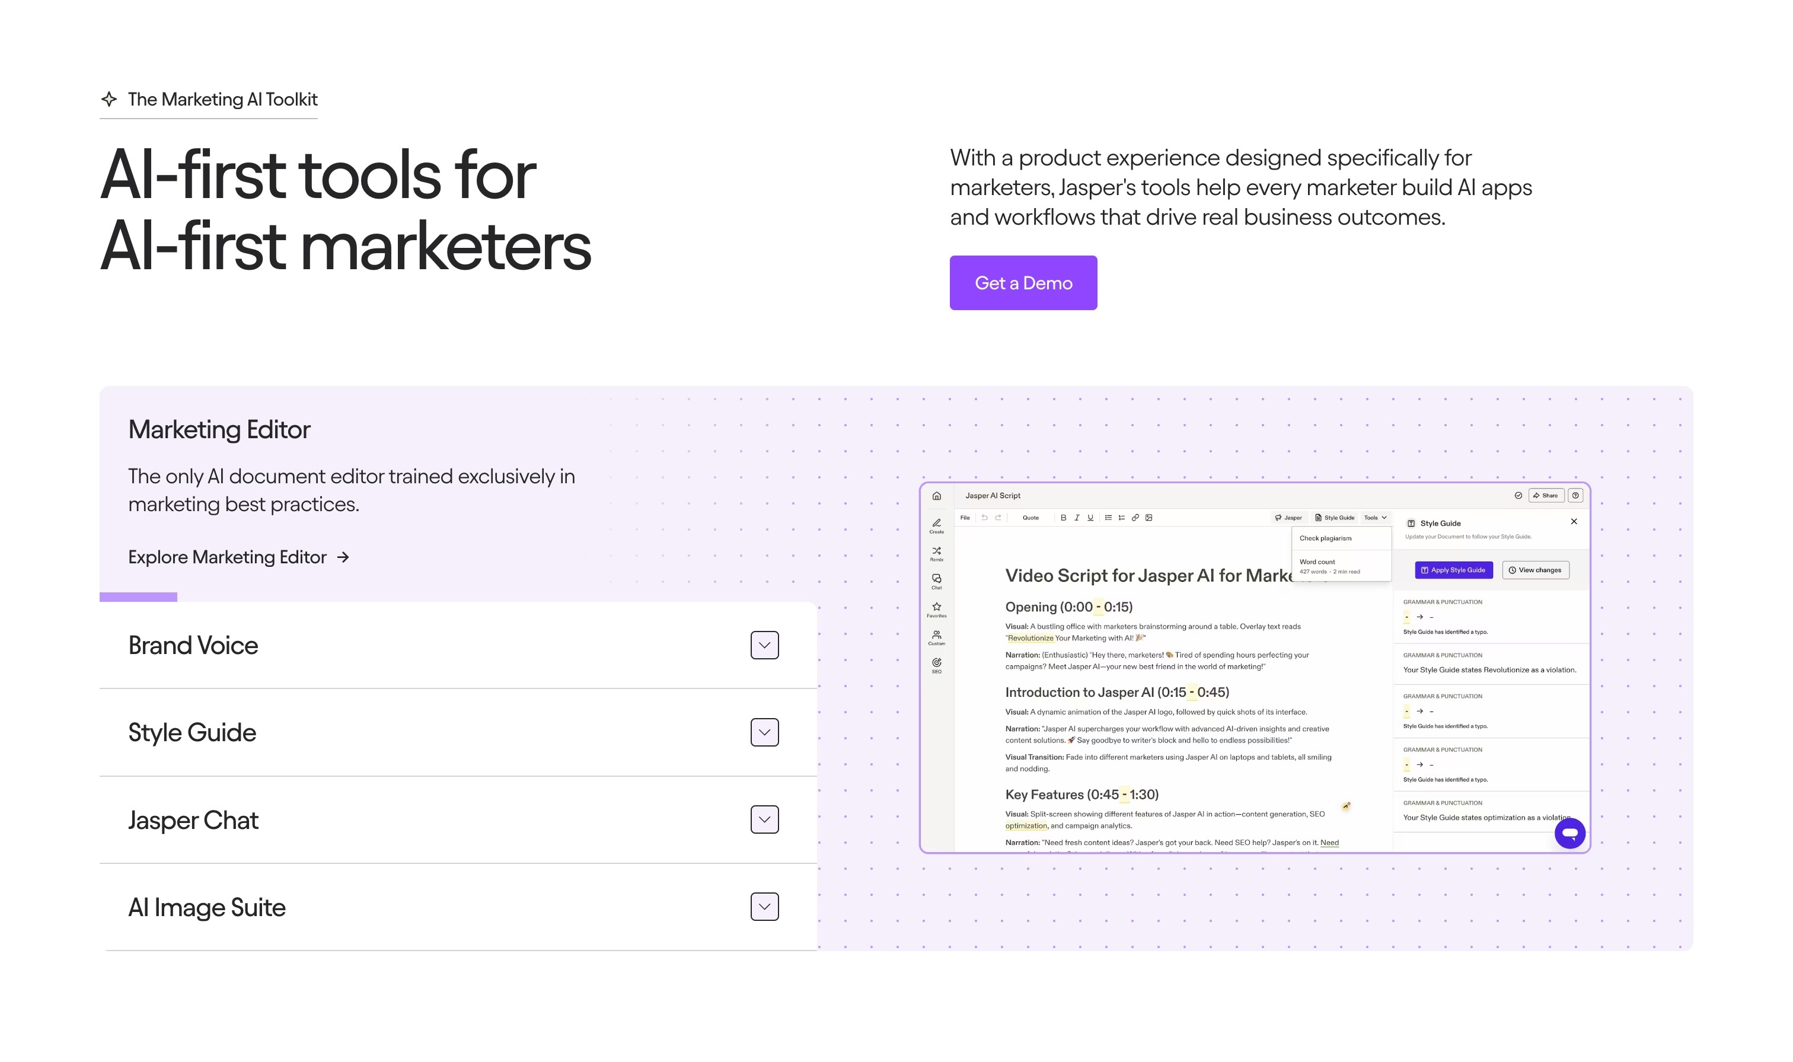This screenshot has width=1793, height=1062.
Task: Click the insert image icon
Action: (x=1149, y=518)
